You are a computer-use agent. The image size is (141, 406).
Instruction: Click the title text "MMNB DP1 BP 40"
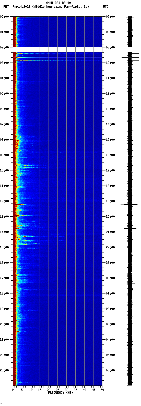pos(58,3)
